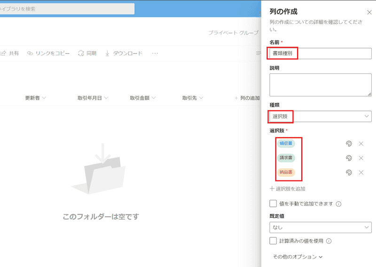Open the 取引金額 column header menu
This screenshot has height=267, width=376.
[143, 98]
